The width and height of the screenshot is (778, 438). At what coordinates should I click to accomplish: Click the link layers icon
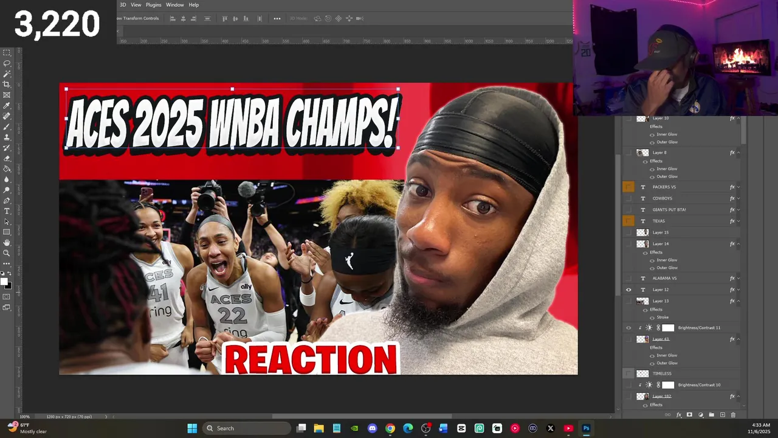pyautogui.click(x=667, y=415)
